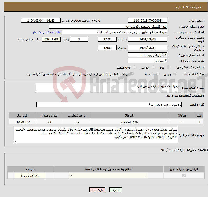Click the چاپ print button

(x=116, y=190)
